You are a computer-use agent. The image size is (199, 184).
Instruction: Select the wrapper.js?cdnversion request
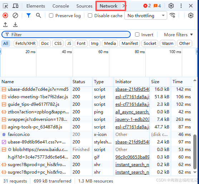pos(96,119)
